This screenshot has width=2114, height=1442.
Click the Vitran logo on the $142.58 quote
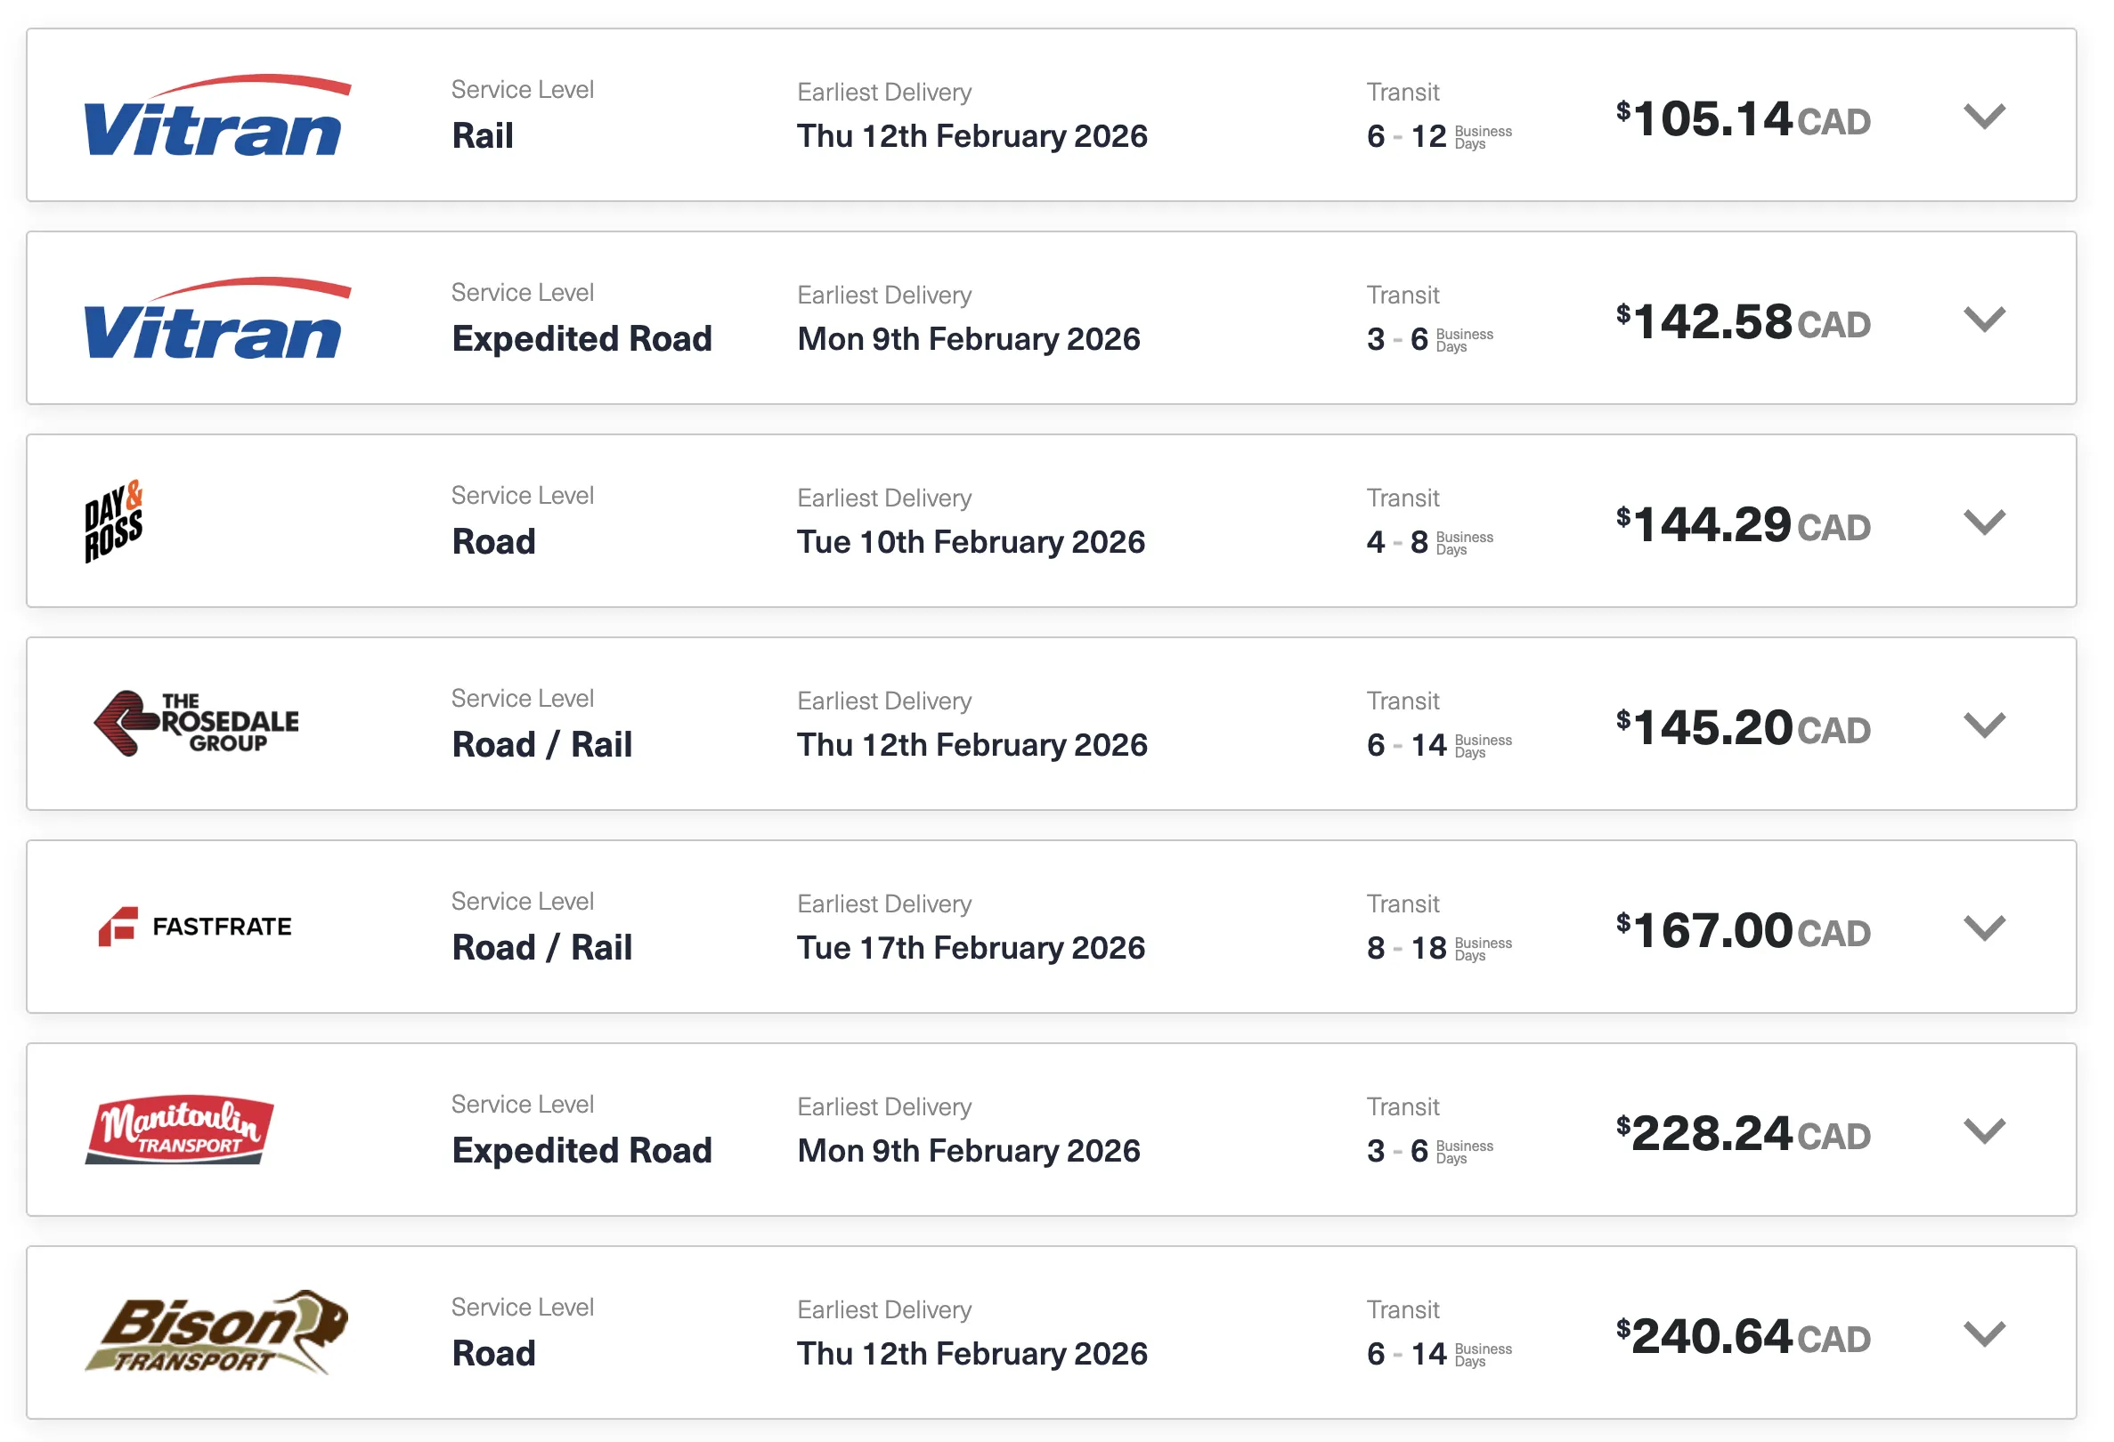216,319
